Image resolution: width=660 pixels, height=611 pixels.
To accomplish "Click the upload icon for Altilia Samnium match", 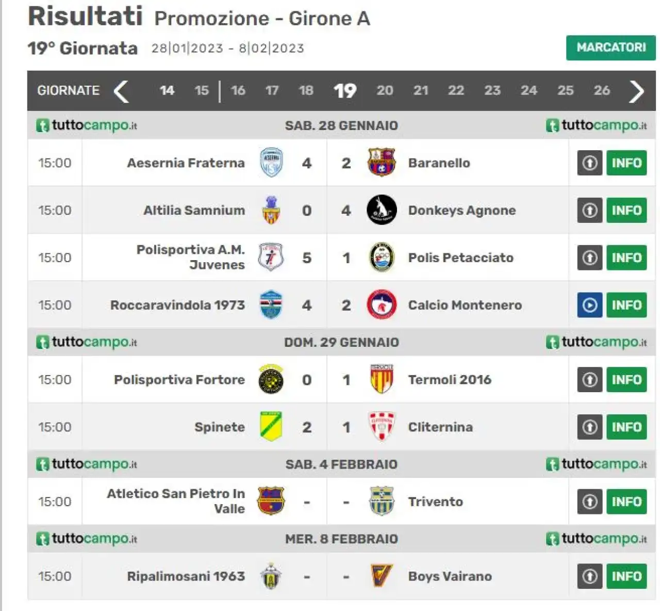I will [590, 210].
